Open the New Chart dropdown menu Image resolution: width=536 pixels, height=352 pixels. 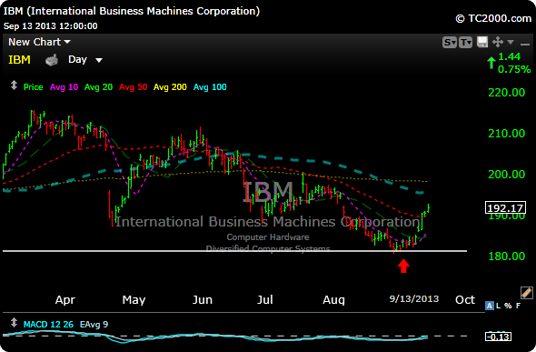39,42
